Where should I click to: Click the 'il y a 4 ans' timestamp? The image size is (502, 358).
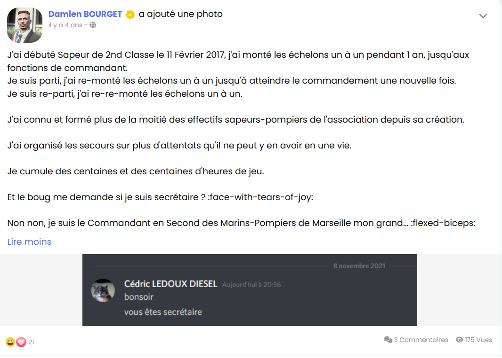(x=65, y=25)
